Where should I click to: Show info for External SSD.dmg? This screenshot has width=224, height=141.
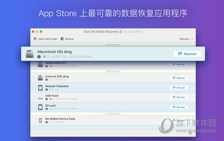(x=46, y=80)
